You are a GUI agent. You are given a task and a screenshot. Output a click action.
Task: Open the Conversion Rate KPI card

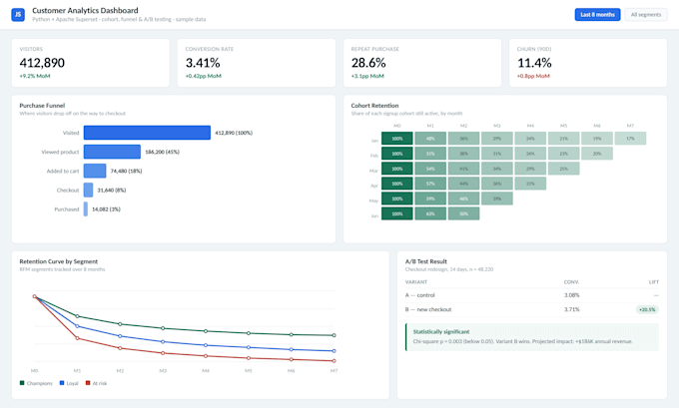[x=257, y=63]
